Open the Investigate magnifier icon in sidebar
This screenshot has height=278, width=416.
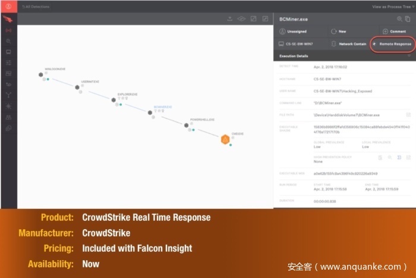(x=8, y=41)
